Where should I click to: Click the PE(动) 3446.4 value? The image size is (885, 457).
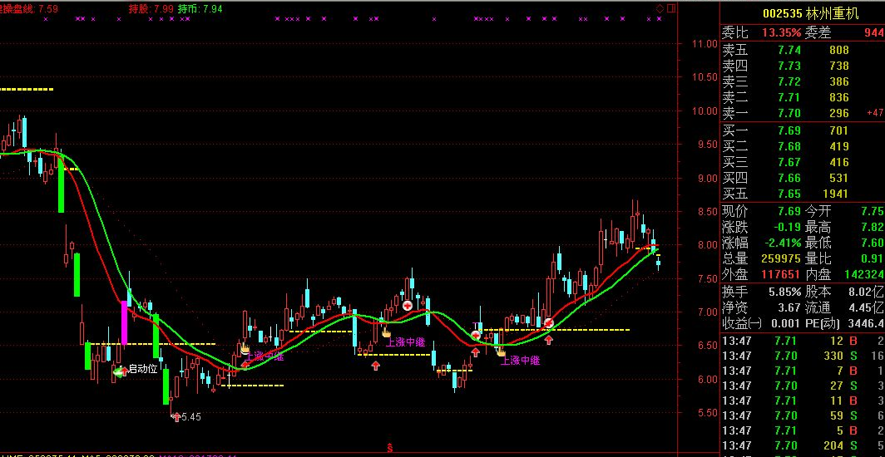pyautogui.click(x=865, y=323)
